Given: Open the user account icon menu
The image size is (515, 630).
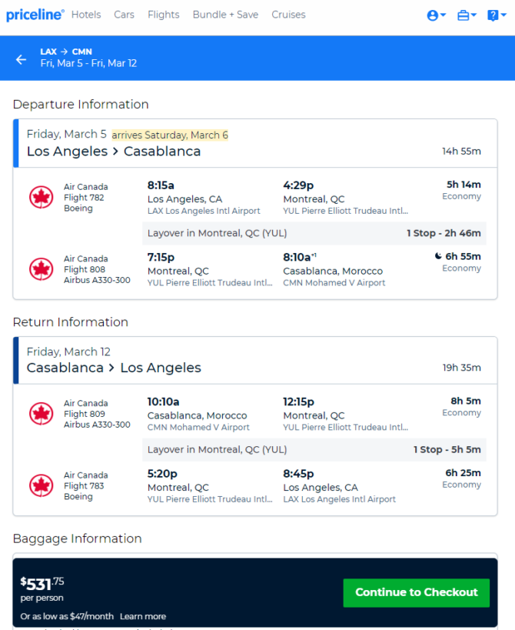Looking at the screenshot, I should tap(437, 15).
